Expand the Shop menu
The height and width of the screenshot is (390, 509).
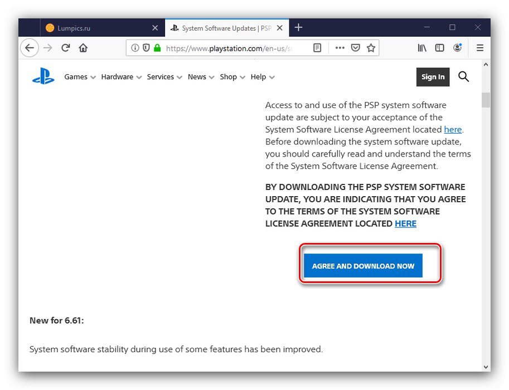[232, 77]
